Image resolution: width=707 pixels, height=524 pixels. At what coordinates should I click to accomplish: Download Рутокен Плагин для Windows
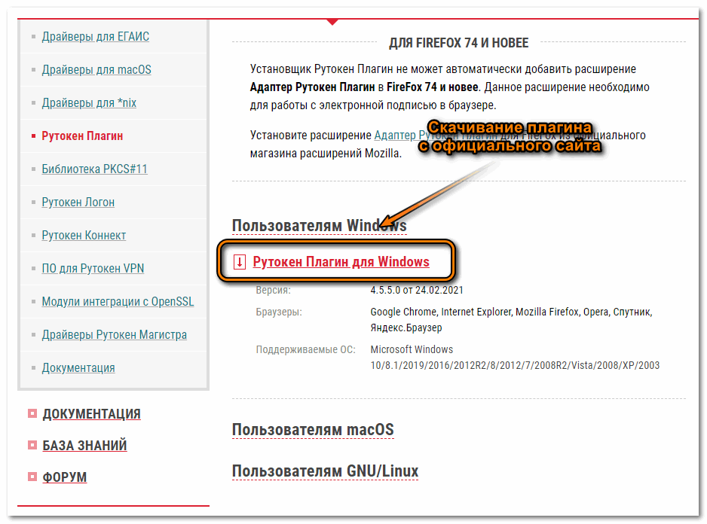click(341, 262)
